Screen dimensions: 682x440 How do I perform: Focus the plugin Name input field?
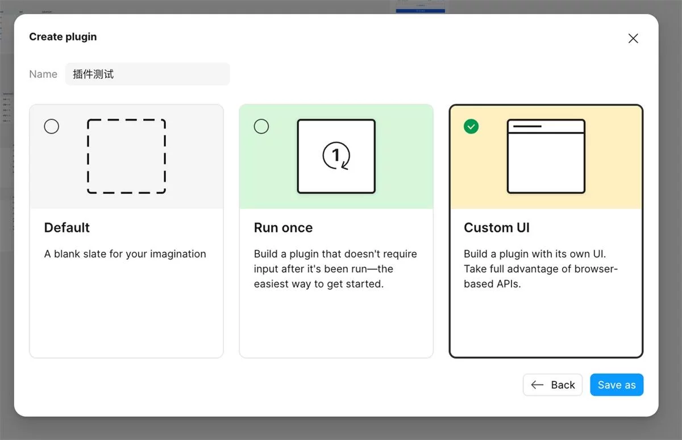point(147,74)
